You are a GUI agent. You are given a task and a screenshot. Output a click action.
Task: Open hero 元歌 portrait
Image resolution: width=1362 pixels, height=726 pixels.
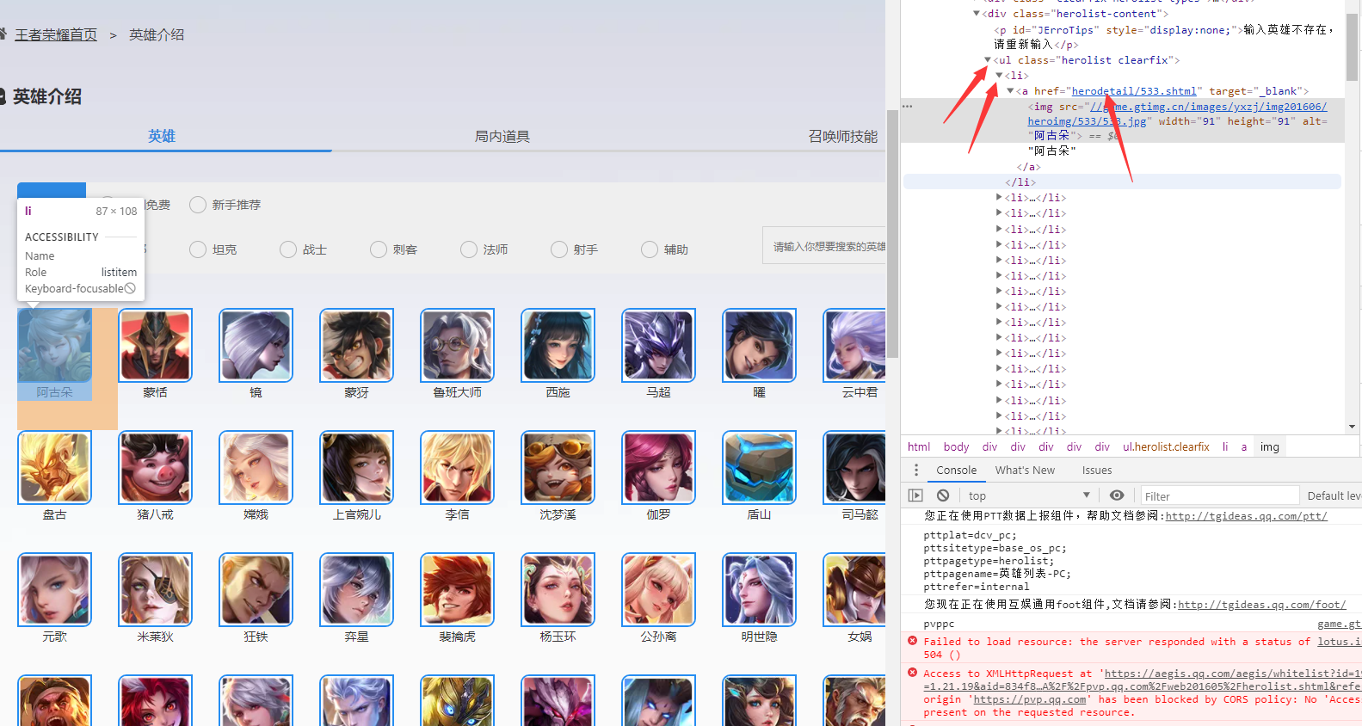point(54,589)
